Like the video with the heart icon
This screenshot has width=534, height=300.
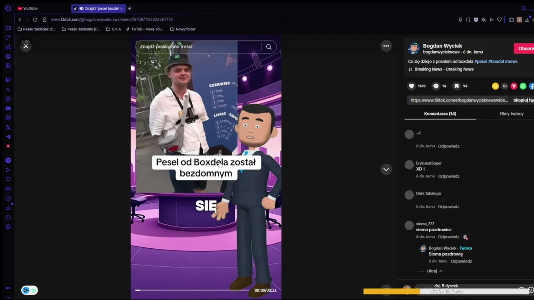[412, 86]
